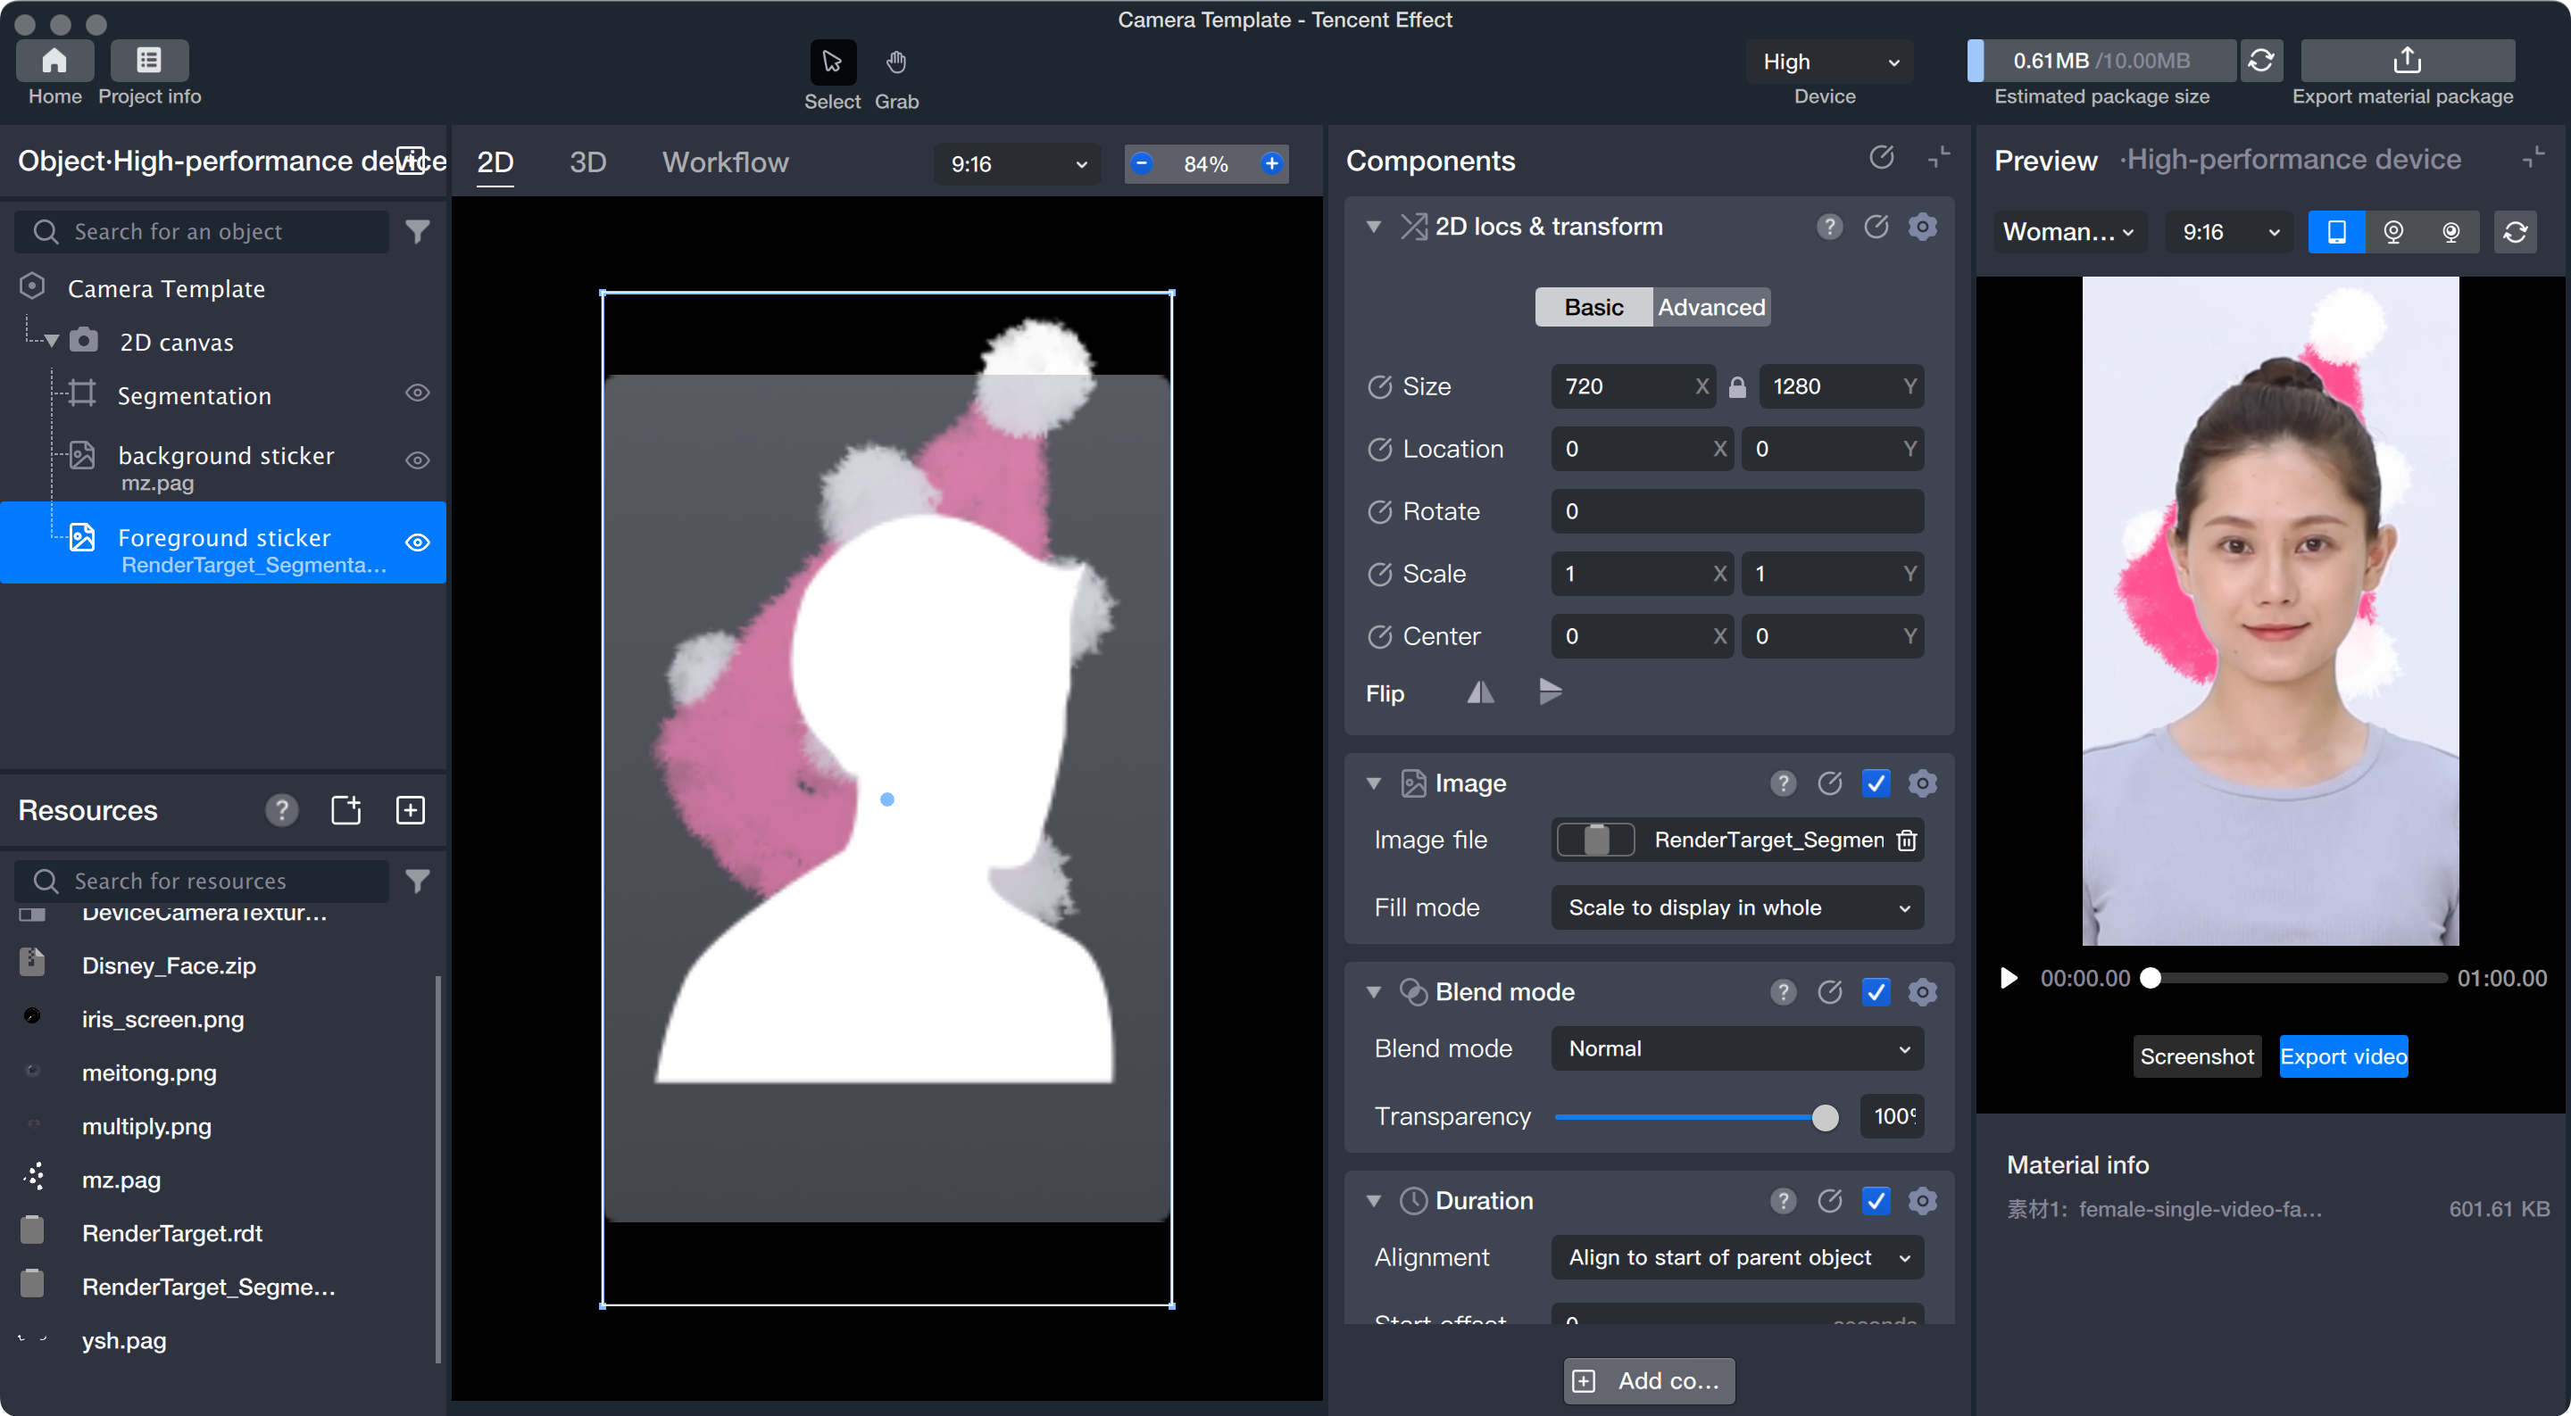This screenshot has height=1416, width=2571.
Task: Click the Resources add new icon
Action: (x=411, y=810)
